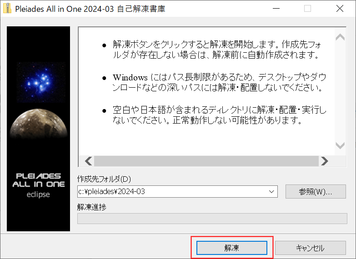Click the PLEIADES ALL IN ONE logo text
This screenshot has height=259, width=356.
pos(39,180)
